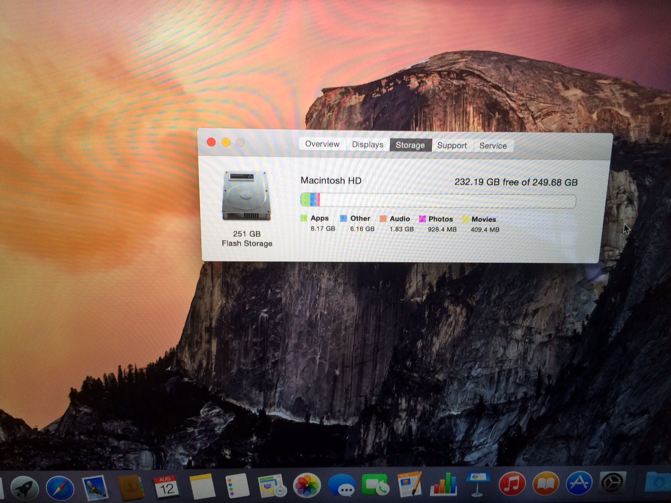The image size is (671, 503).
Task: Open Launchpad from the Dock
Action: tap(24, 488)
